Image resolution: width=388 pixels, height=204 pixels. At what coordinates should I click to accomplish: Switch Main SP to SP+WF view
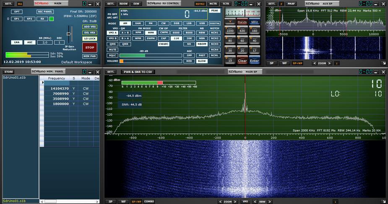(136, 201)
